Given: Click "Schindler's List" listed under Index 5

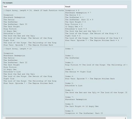Looking at the screenshot, I should tap(74, 85).
